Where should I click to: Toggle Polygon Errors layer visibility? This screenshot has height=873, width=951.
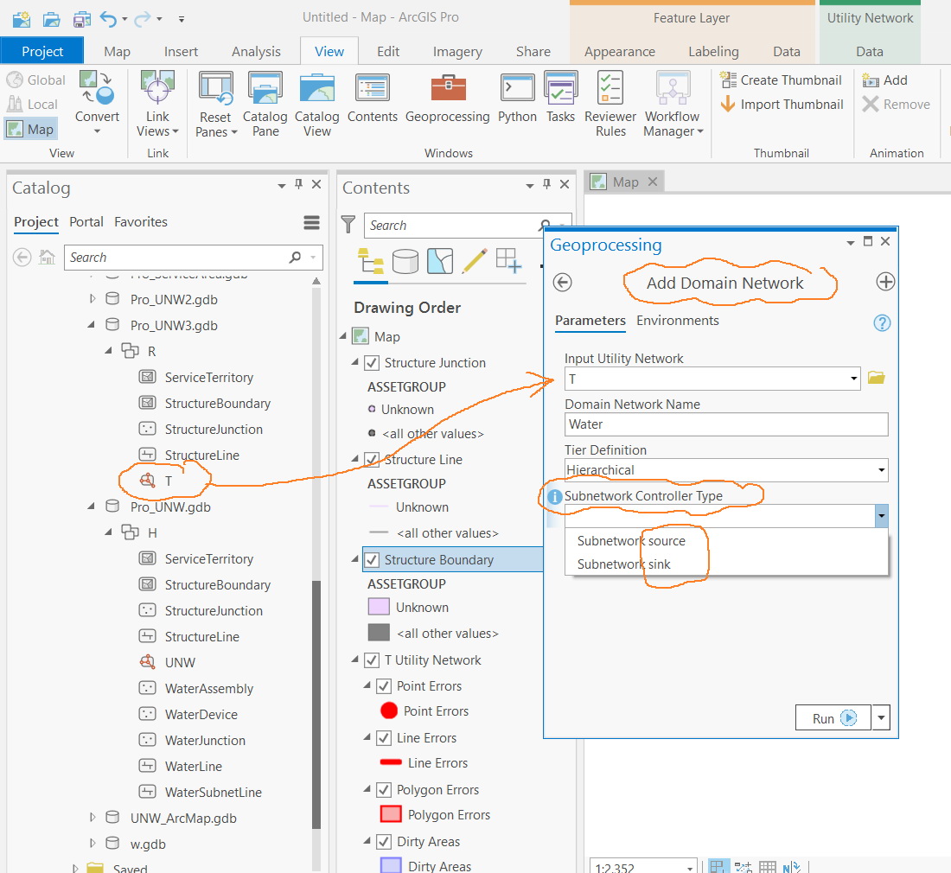click(384, 790)
